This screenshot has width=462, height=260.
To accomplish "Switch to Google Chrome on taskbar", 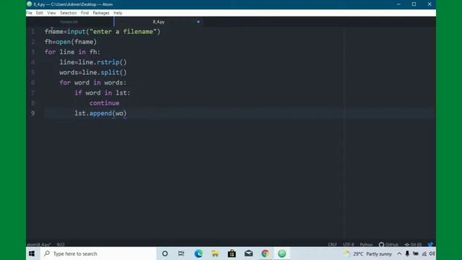I will [x=265, y=253].
